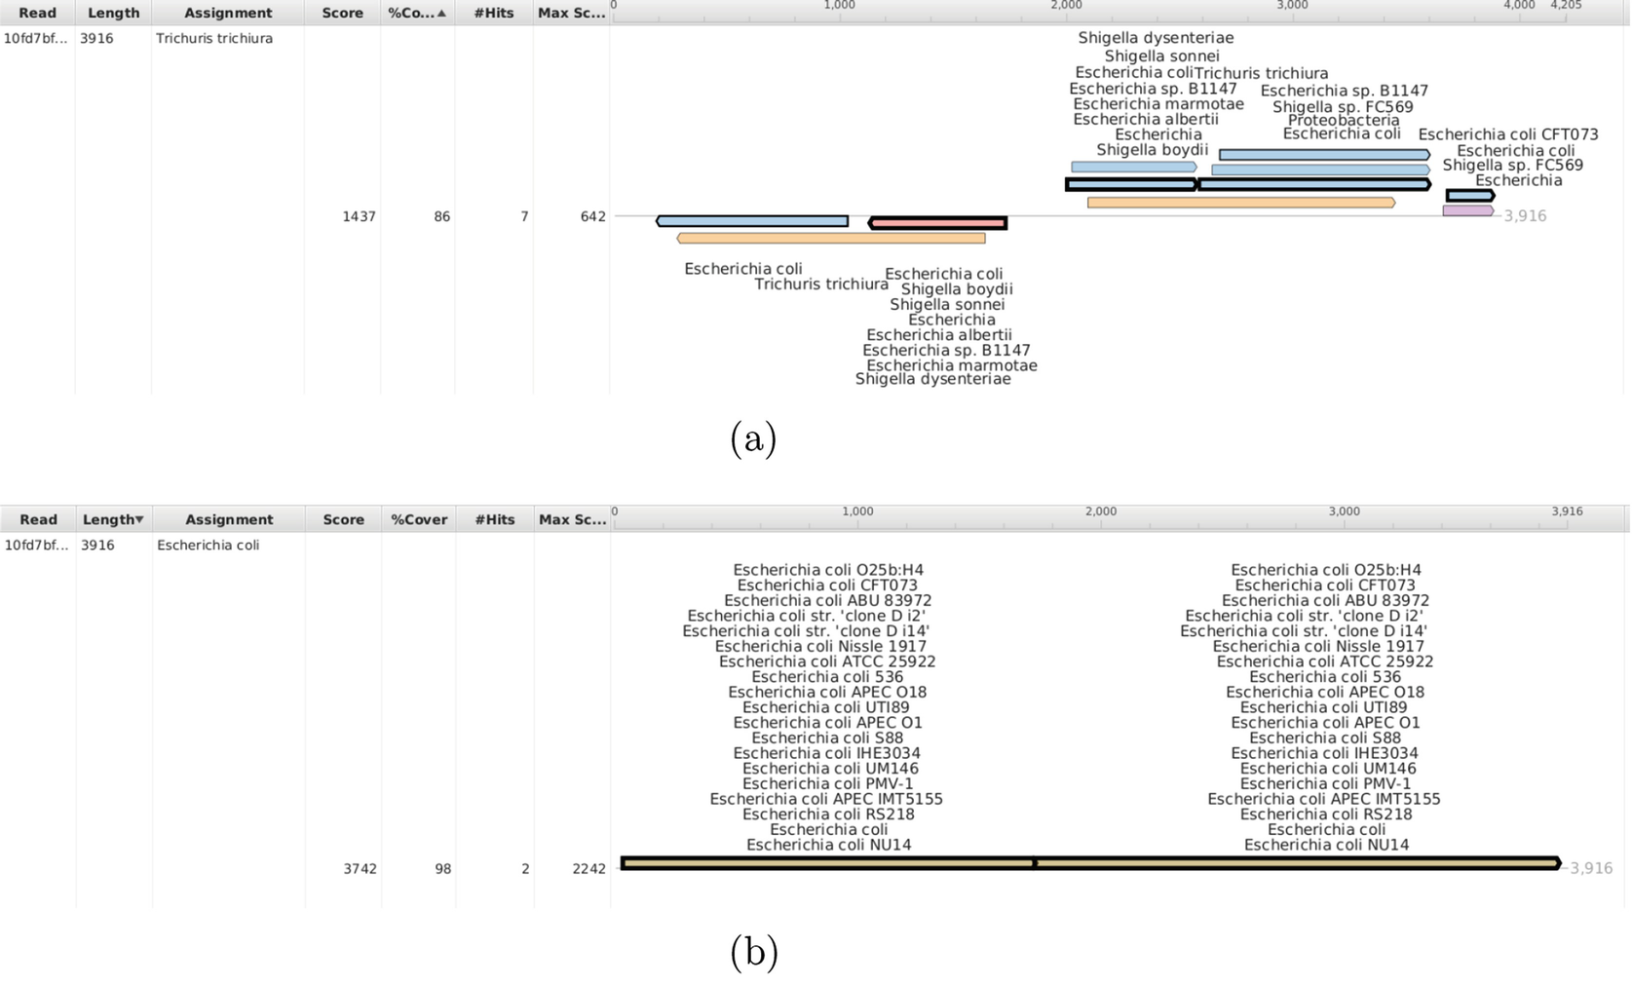
Task: Click sort arrow on bottom Length header
Action: (x=139, y=520)
